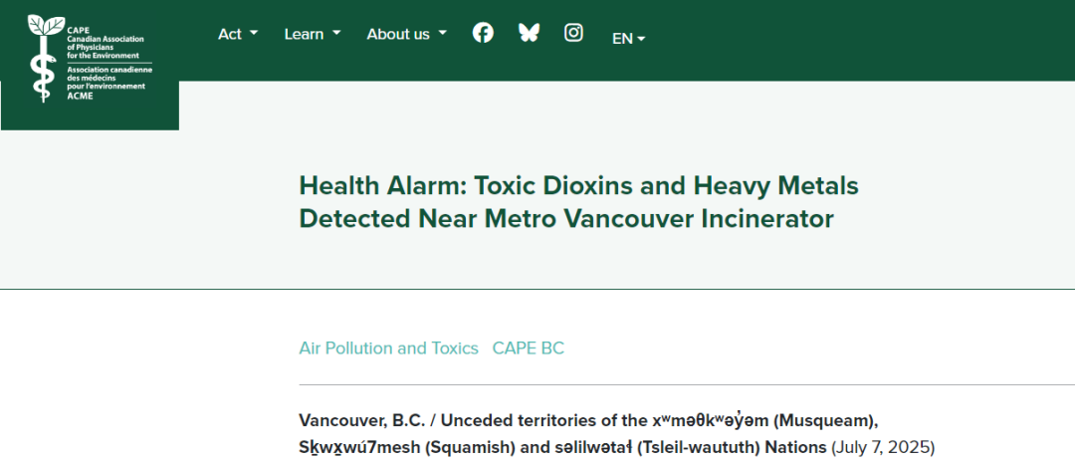Open the Facebook page icon
Screen dimensions: 1075x461
click(483, 32)
